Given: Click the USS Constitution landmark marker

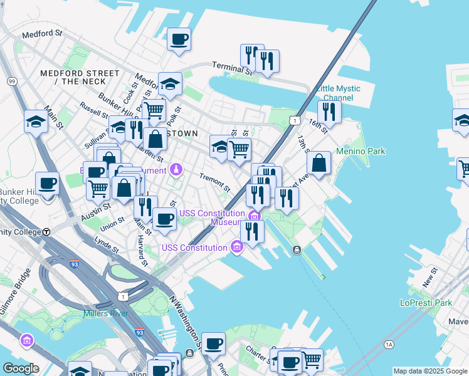Looking at the screenshot, I should tap(236, 248).
